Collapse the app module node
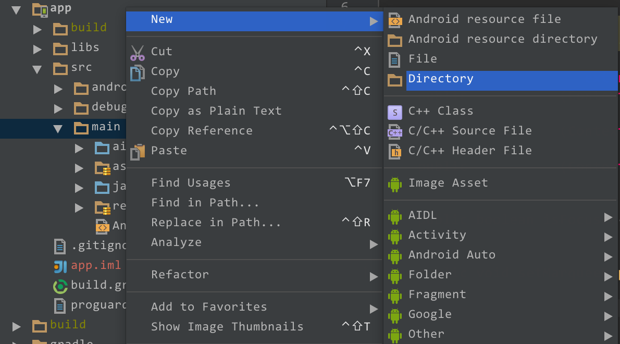This screenshot has height=344, width=620. (x=16, y=10)
